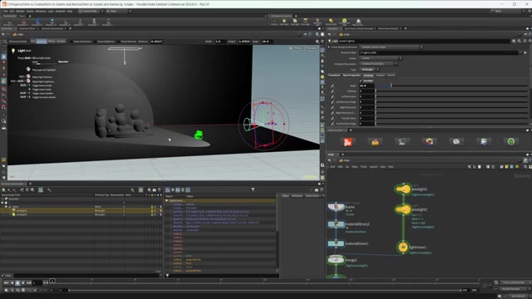
Task: Select the Point Light shelf tool
Action: click(284, 22)
